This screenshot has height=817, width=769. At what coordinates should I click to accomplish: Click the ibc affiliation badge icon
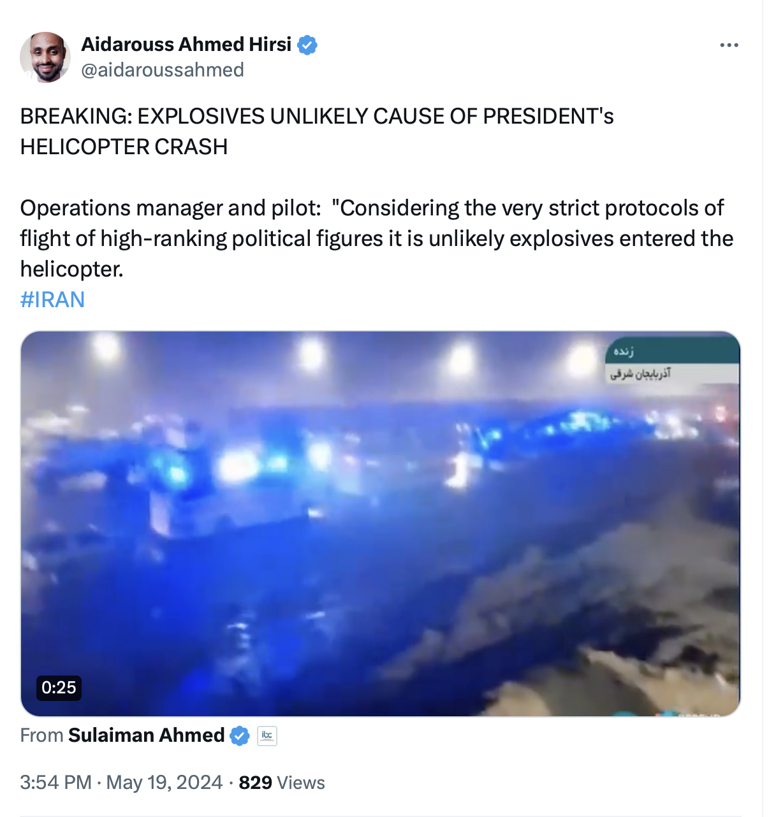[x=267, y=735]
